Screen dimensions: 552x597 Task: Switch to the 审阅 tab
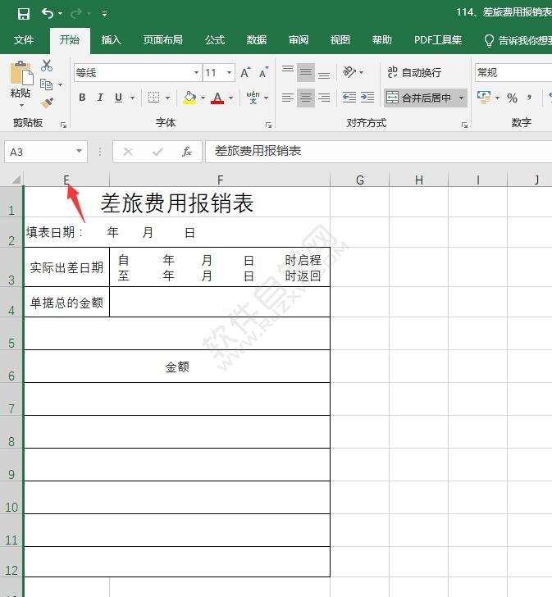click(299, 40)
